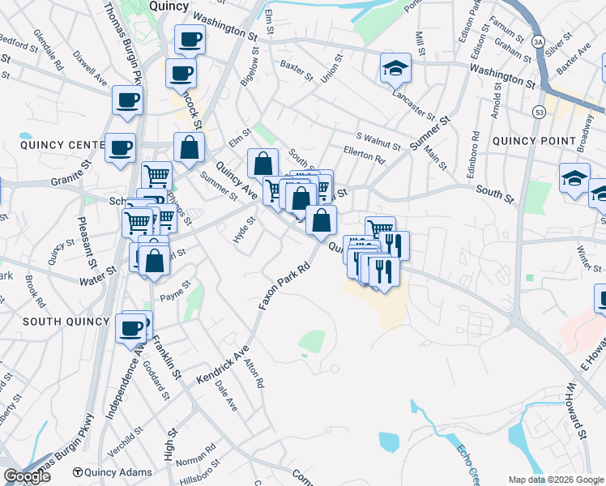Click the S Walnut St label
Image resolution: width=606 pixels, height=486 pixels.
click(x=378, y=142)
